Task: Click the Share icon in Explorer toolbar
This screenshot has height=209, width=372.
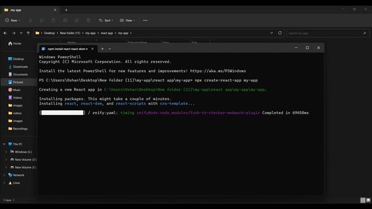Action: click(x=77, y=21)
